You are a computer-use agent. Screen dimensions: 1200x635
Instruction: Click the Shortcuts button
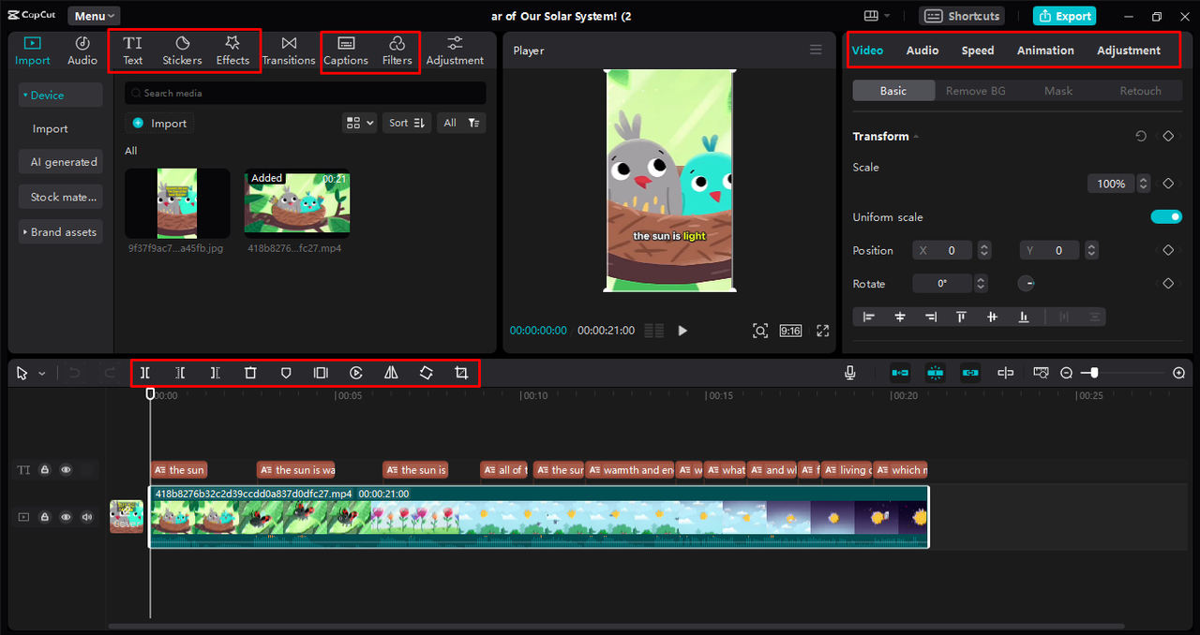(x=962, y=16)
